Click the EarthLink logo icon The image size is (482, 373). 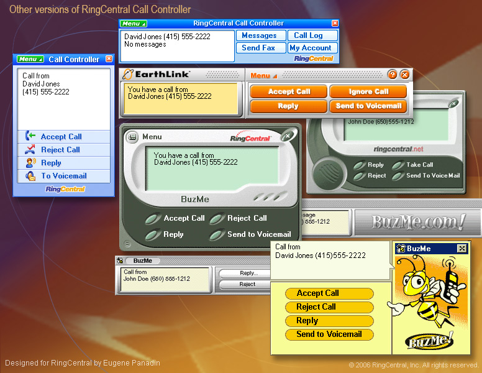(128, 75)
